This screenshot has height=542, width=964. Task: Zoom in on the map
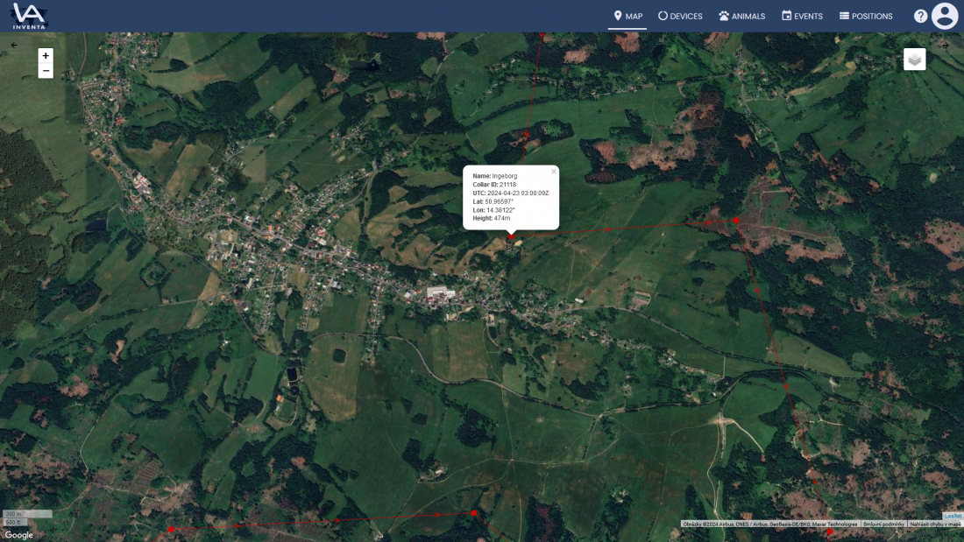point(46,56)
